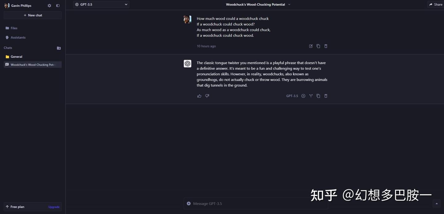Regenerate the assistant's response
444x214 pixels.
(x=303, y=96)
